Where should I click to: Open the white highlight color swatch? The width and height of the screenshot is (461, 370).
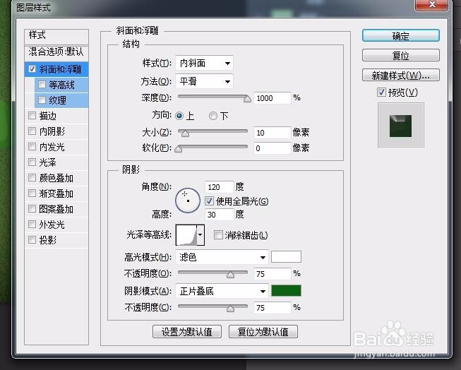[x=286, y=257]
